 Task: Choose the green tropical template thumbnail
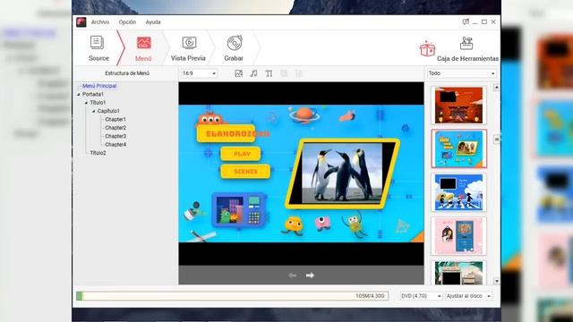(x=458, y=273)
